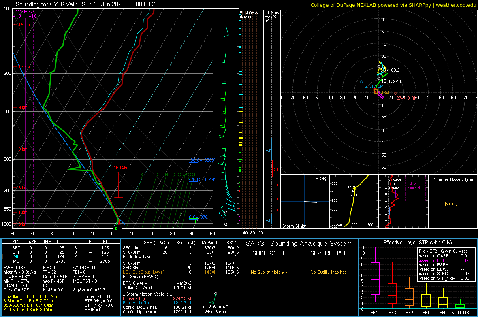Click the '700-500mb LR = 6.8 C/km' line
The image size is (478, 317).
click(28, 310)
